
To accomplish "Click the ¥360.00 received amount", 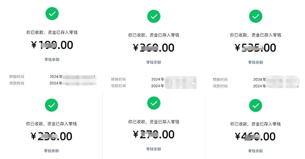I will (154, 48).
